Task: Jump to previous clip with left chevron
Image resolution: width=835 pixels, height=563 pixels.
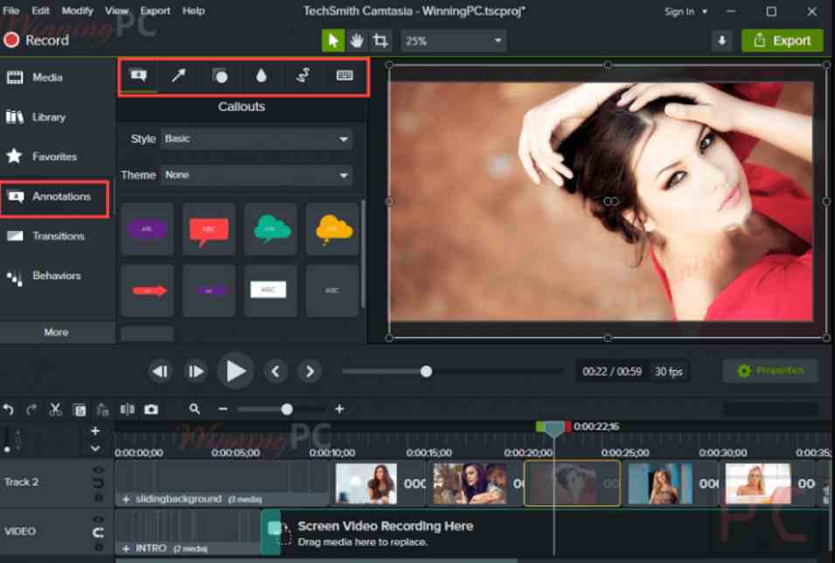Action: click(x=275, y=372)
